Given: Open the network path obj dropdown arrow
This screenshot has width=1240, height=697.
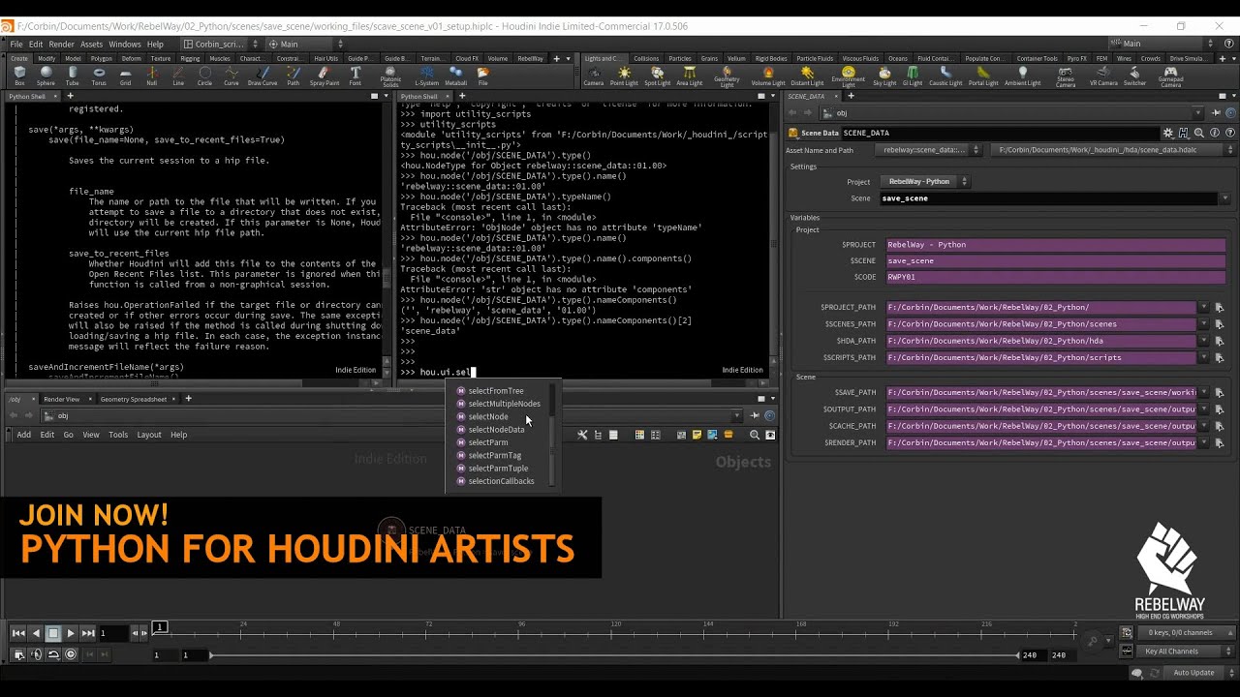Looking at the screenshot, I should (x=739, y=416).
